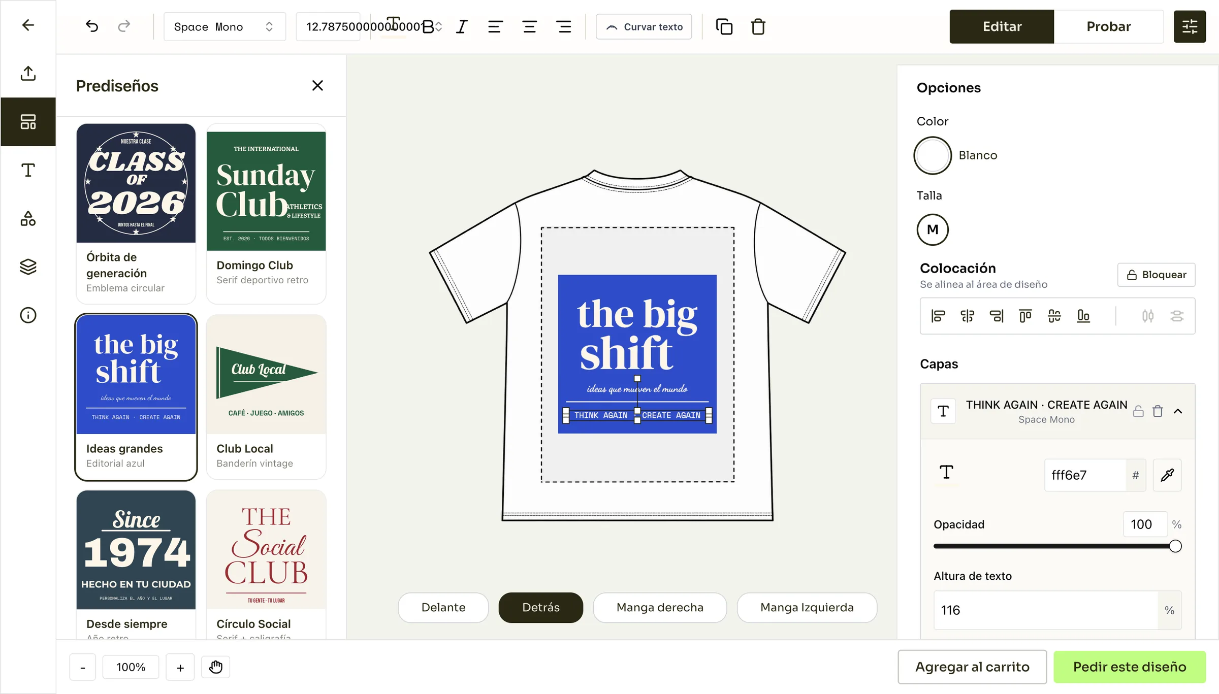Click the hex color input field
Image resolution: width=1219 pixels, height=694 pixels.
pyautogui.click(x=1085, y=475)
